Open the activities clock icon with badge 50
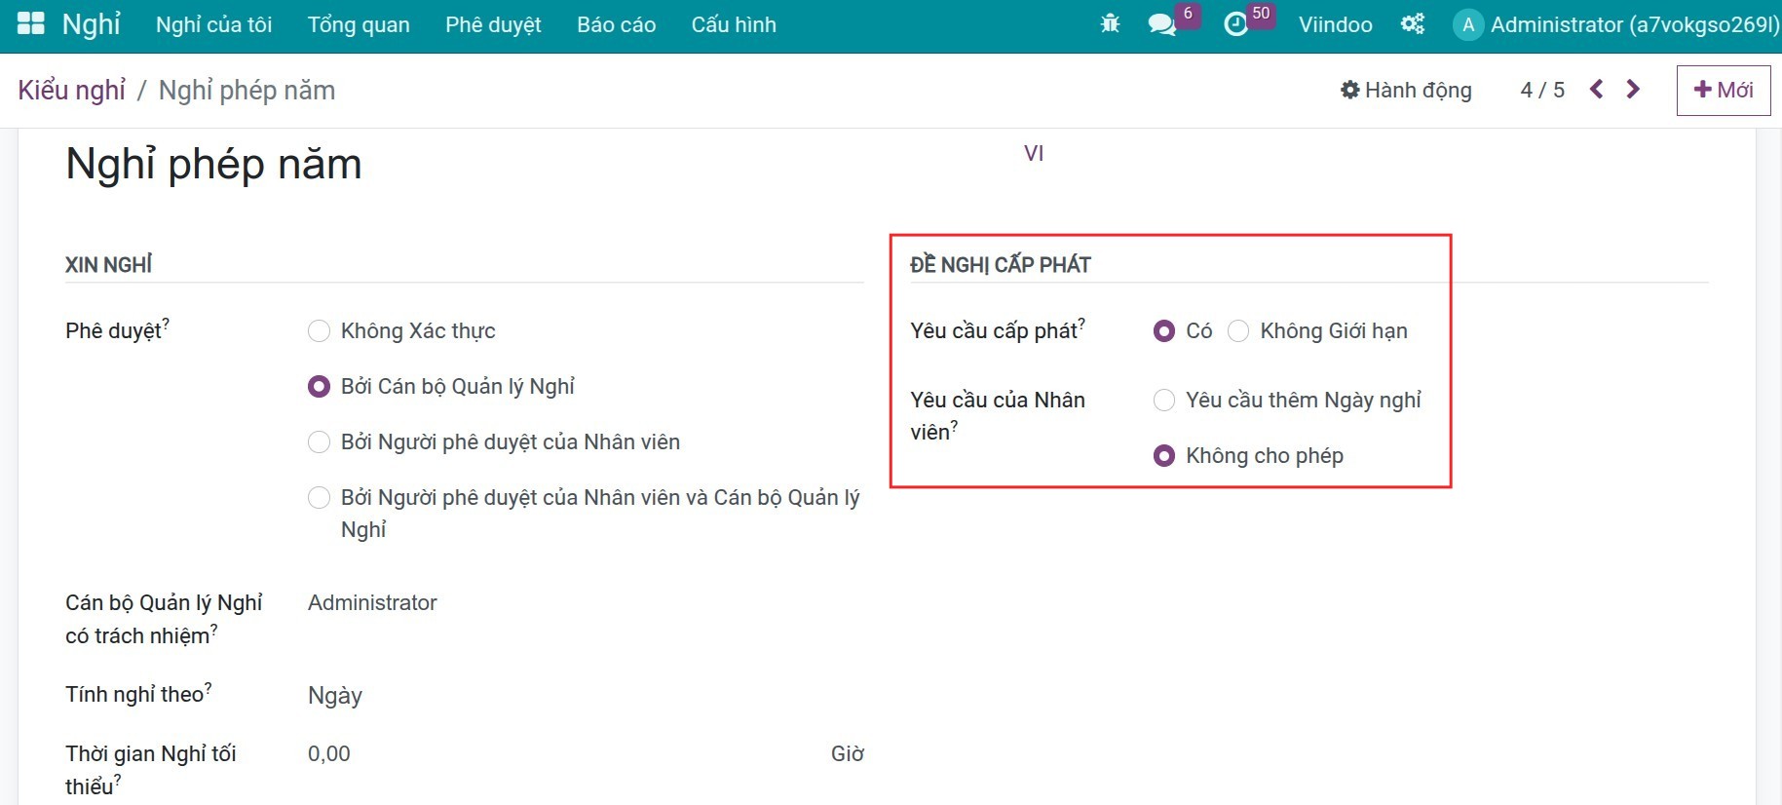The width and height of the screenshot is (1782, 805). point(1235,24)
